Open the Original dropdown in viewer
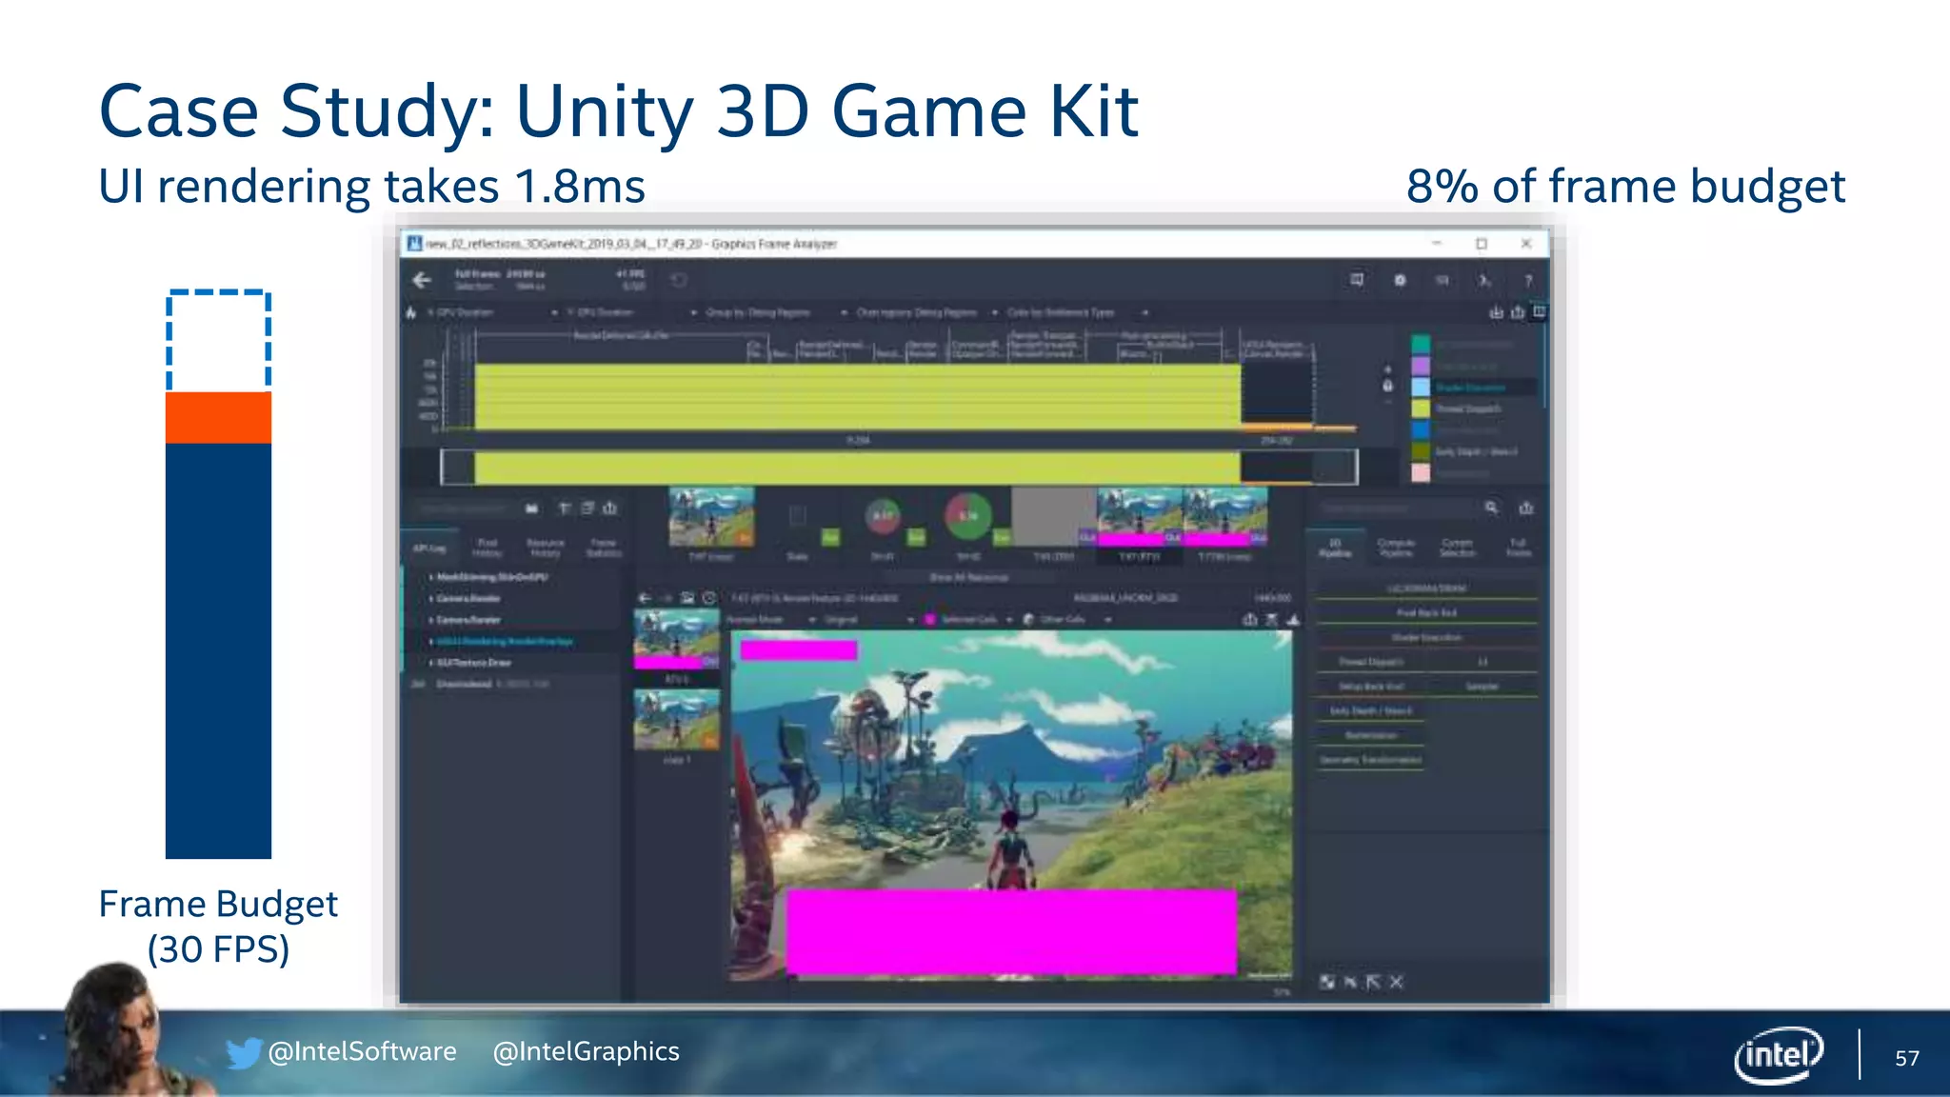Screen dimensions: 1950x1097 868,619
